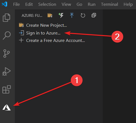Click the Deploy to Function App arrow
This screenshot has width=136, height=123.
pyautogui.click(x=72, y=15)
